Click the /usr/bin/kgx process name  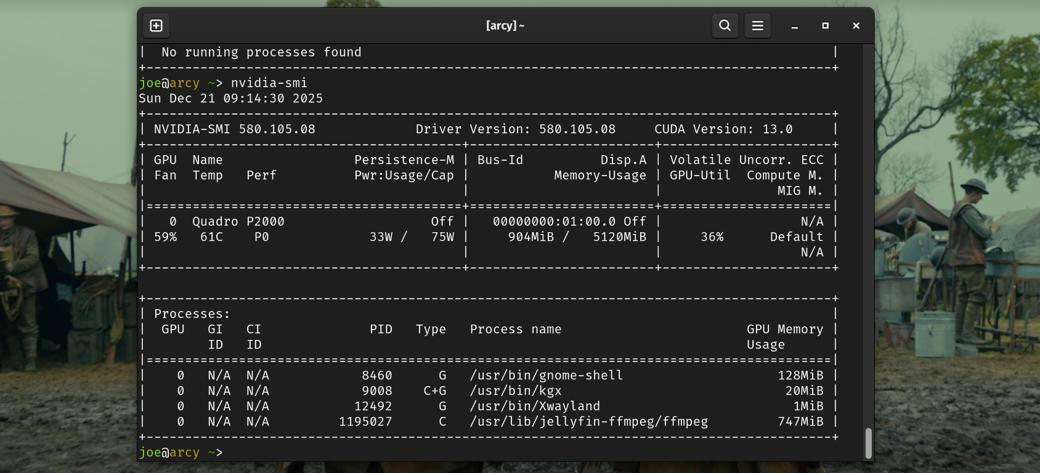(x=515, y=391)
